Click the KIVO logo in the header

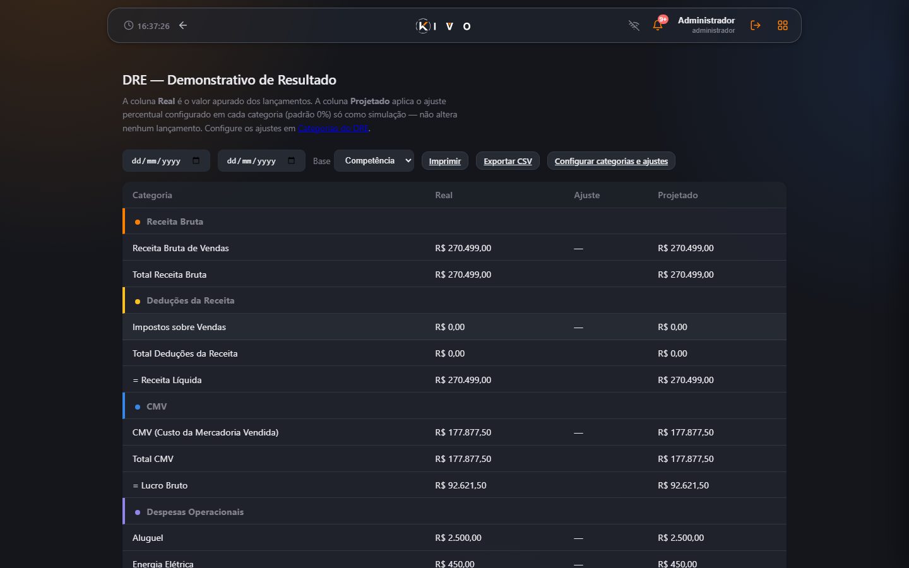pyautogui.click(x=443, y=26)
